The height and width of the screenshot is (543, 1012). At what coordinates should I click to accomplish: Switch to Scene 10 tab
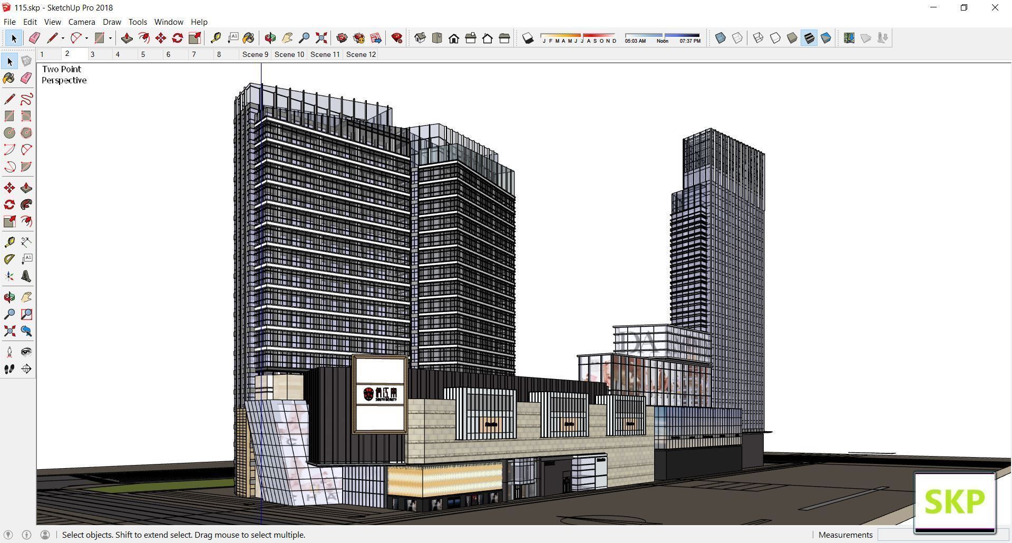(x=289, y=54)
